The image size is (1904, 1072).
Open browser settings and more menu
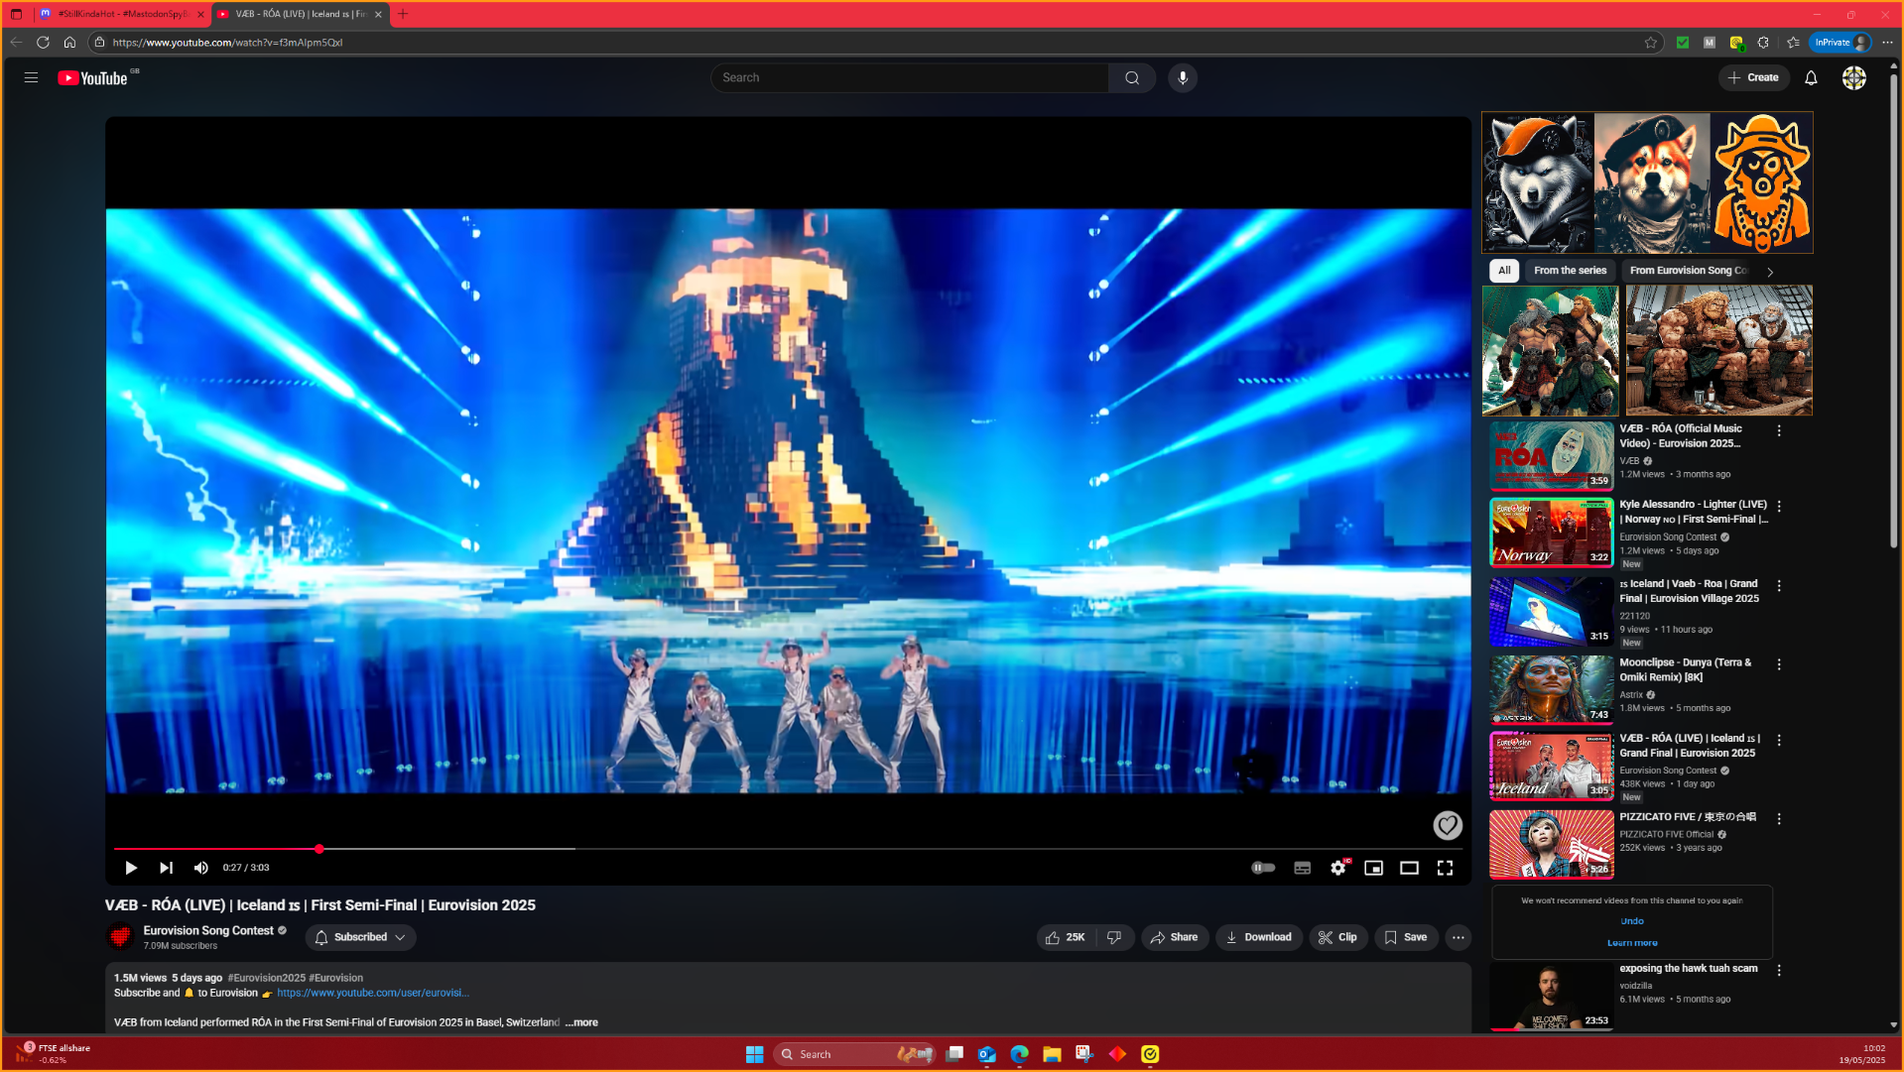pos(1887,42)
